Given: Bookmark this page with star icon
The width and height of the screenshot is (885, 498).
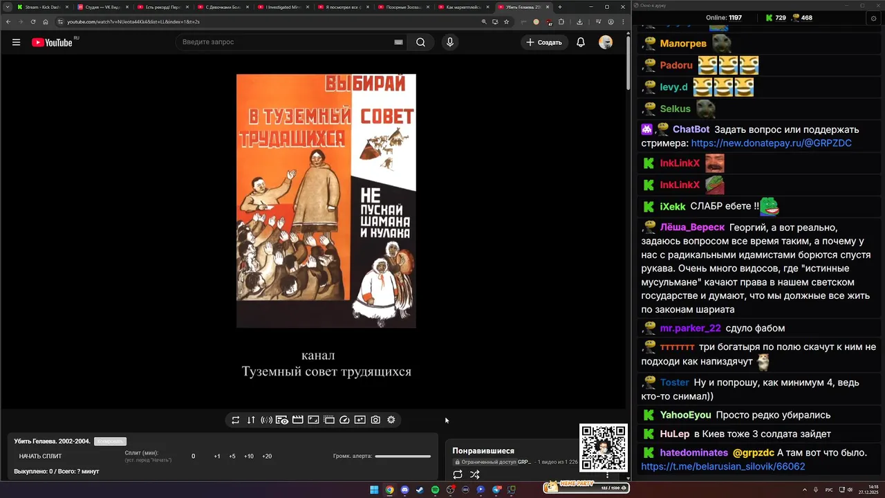Looking at the screenshot, I should click(506, 21).
